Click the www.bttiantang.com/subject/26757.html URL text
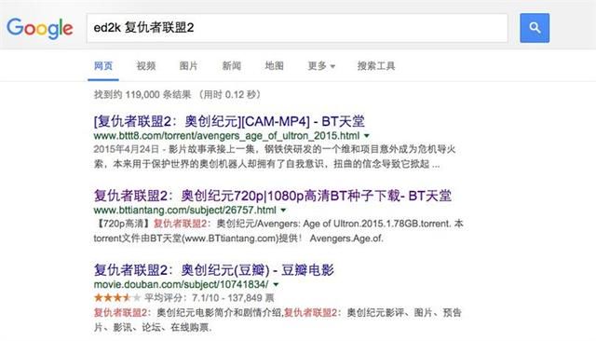Viewport: 596px width, 341px height. pos(184,210)
